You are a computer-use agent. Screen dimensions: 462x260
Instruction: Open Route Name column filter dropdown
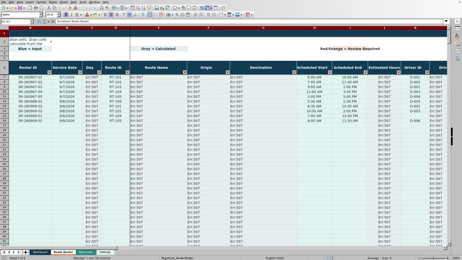185,72
